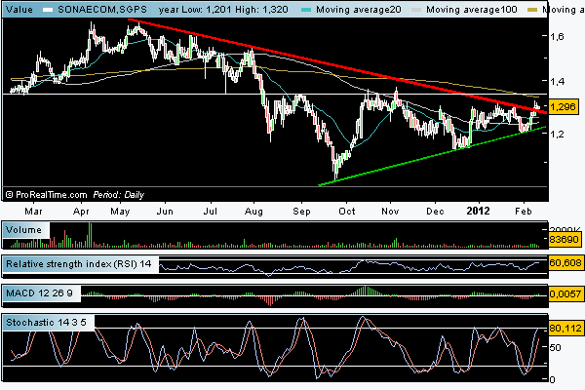Click the 'SONAECOM,SGPS' ticker name

tap(102, 10)
